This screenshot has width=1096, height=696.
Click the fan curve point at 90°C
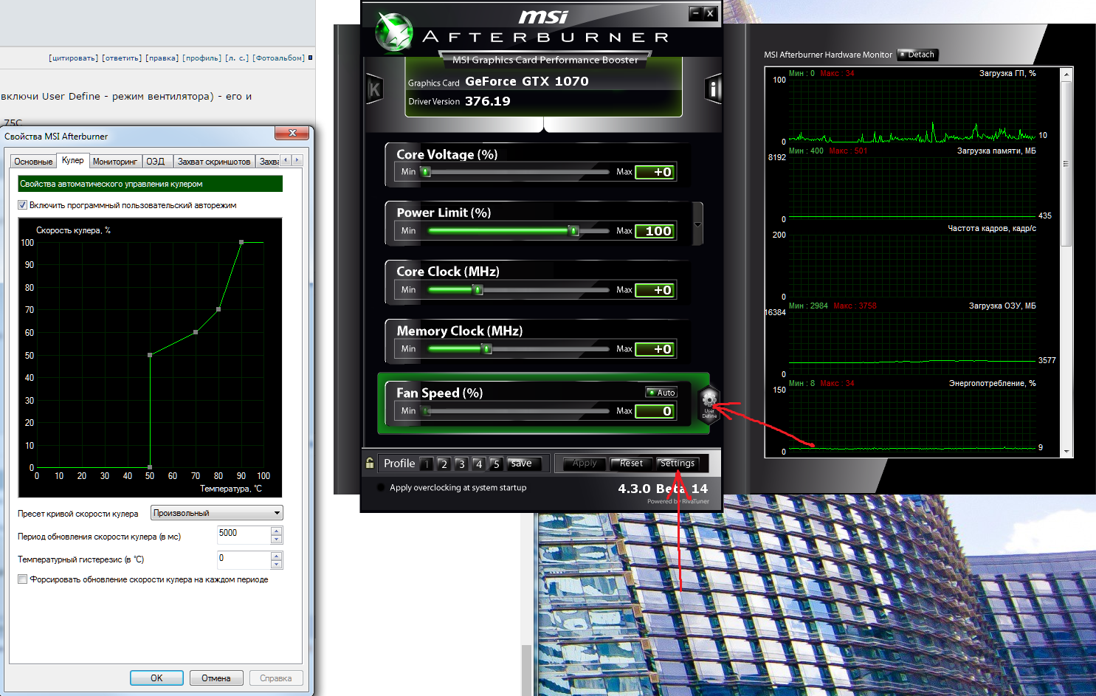[x=241, y=242]
